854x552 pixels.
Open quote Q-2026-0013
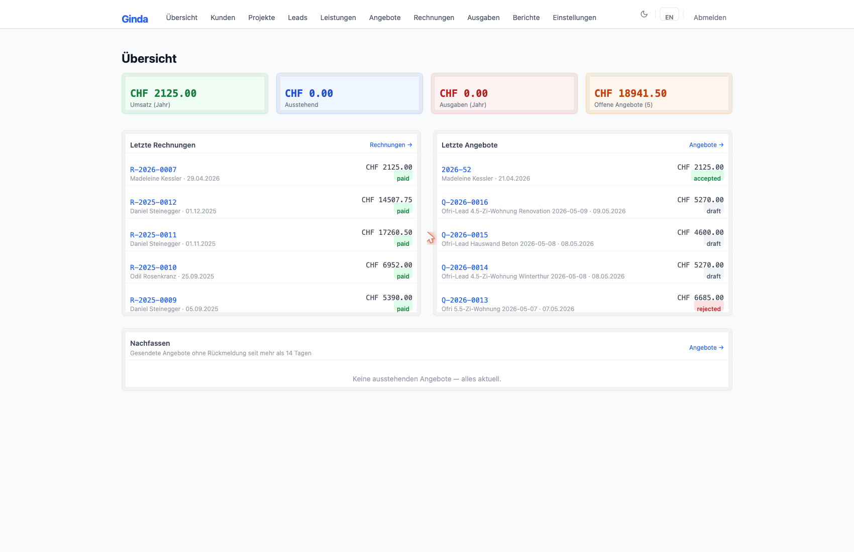(465, 300)
